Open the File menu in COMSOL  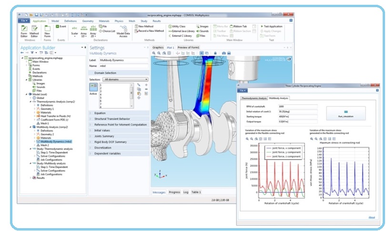24,20
